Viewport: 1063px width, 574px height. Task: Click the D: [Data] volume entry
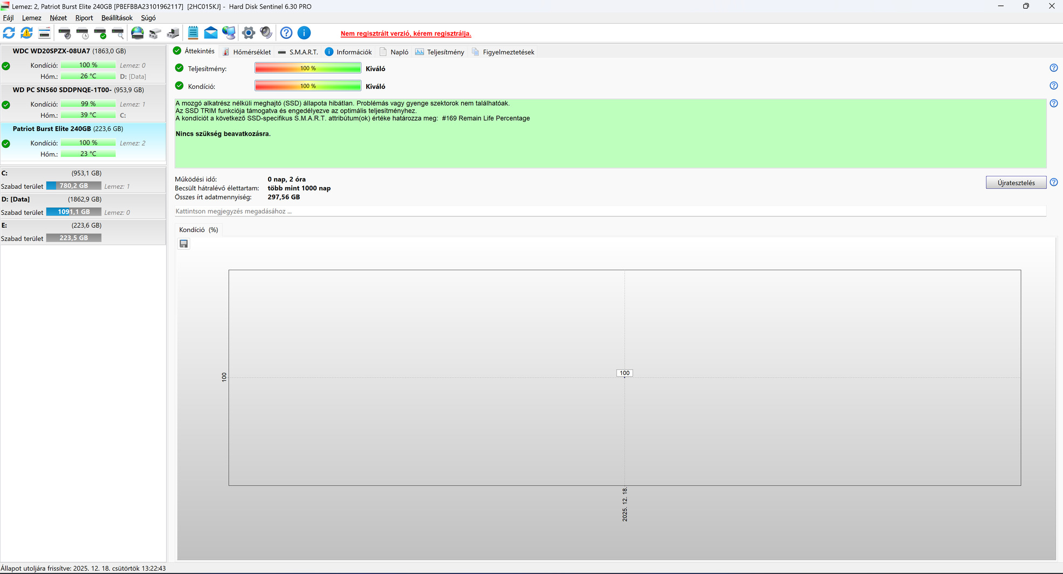(x=83, y=206)
